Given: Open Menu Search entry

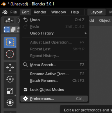Looking at the screenshot, I should tap(54, 65).
